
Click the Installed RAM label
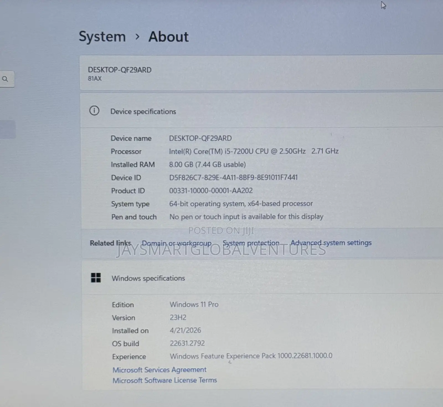tap(133, 165)
